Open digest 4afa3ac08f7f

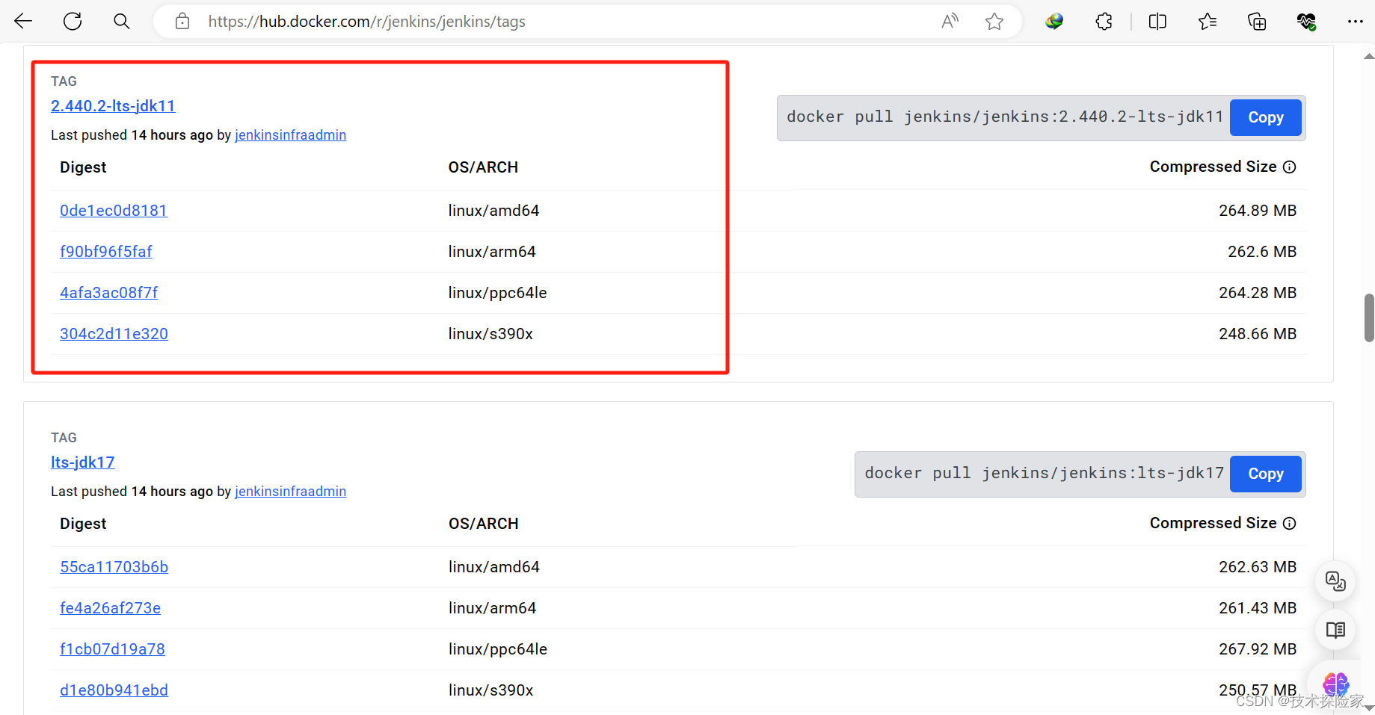[109, 293]
